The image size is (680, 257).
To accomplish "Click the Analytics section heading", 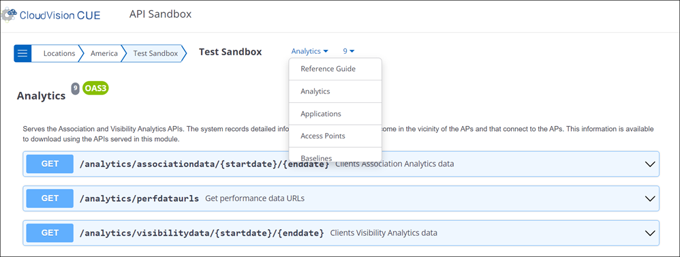I will pos(41,96).
